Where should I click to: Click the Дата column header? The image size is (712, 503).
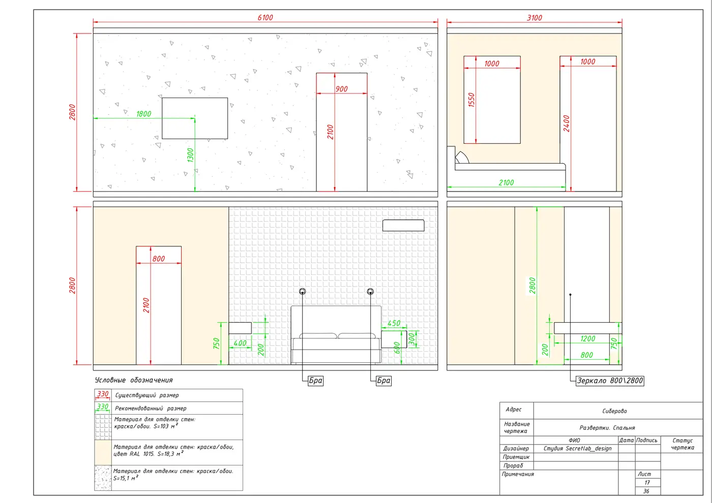pos(627,441)
